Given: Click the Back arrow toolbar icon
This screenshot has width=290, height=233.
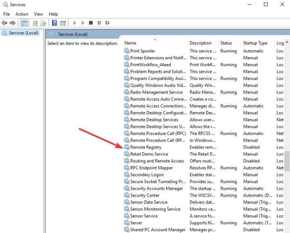Looking at the screenshot, I should coord(4,23).
